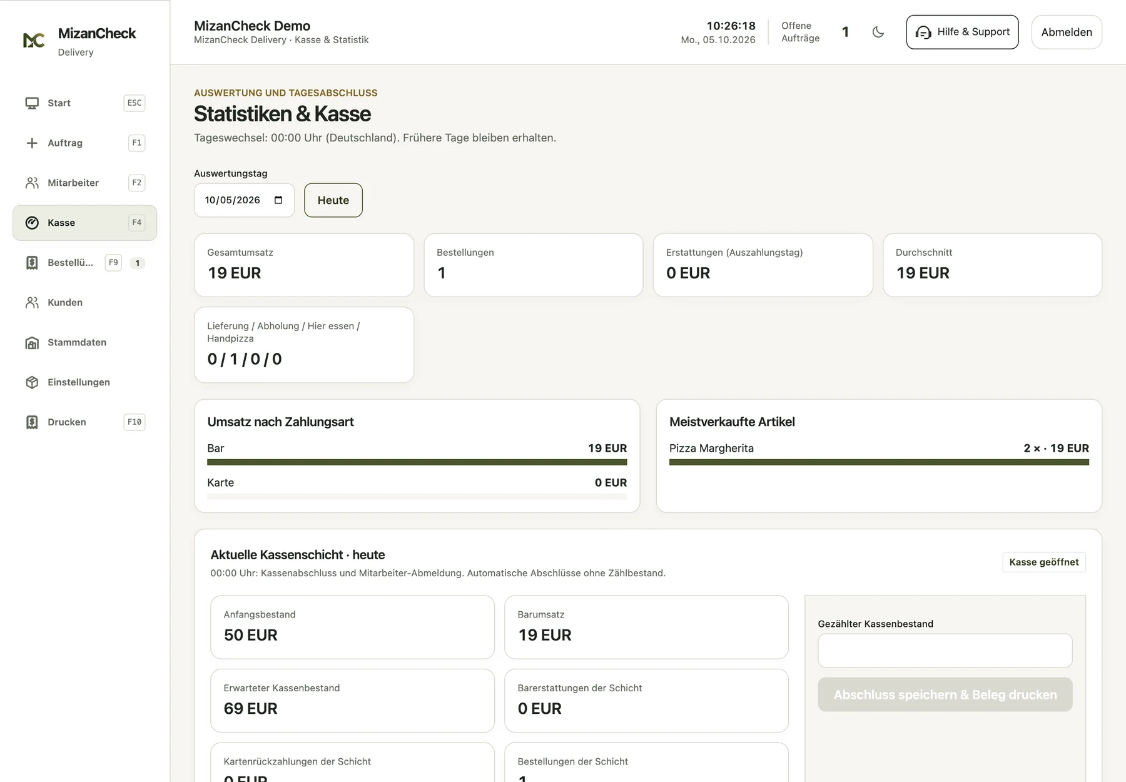Click the Drucken receipt icon
Screen dimensions: 1126x782
(x=32, y=422)
